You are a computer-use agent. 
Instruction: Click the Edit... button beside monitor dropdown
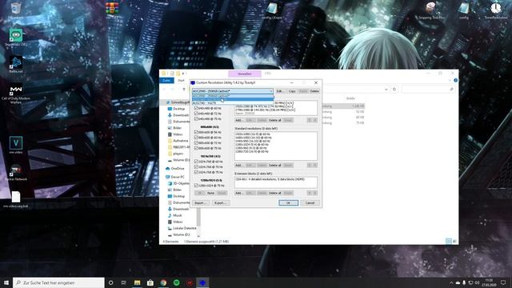(x=280, y=91)
